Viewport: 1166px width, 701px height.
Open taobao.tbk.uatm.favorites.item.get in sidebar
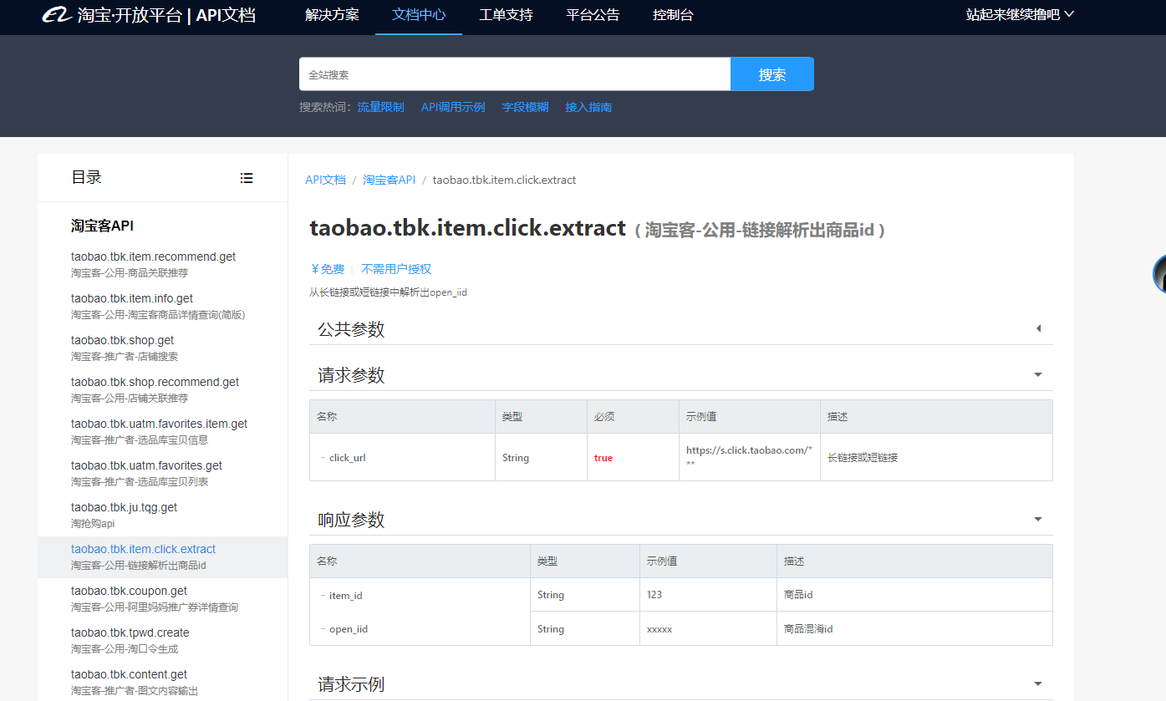coord(159,424)
